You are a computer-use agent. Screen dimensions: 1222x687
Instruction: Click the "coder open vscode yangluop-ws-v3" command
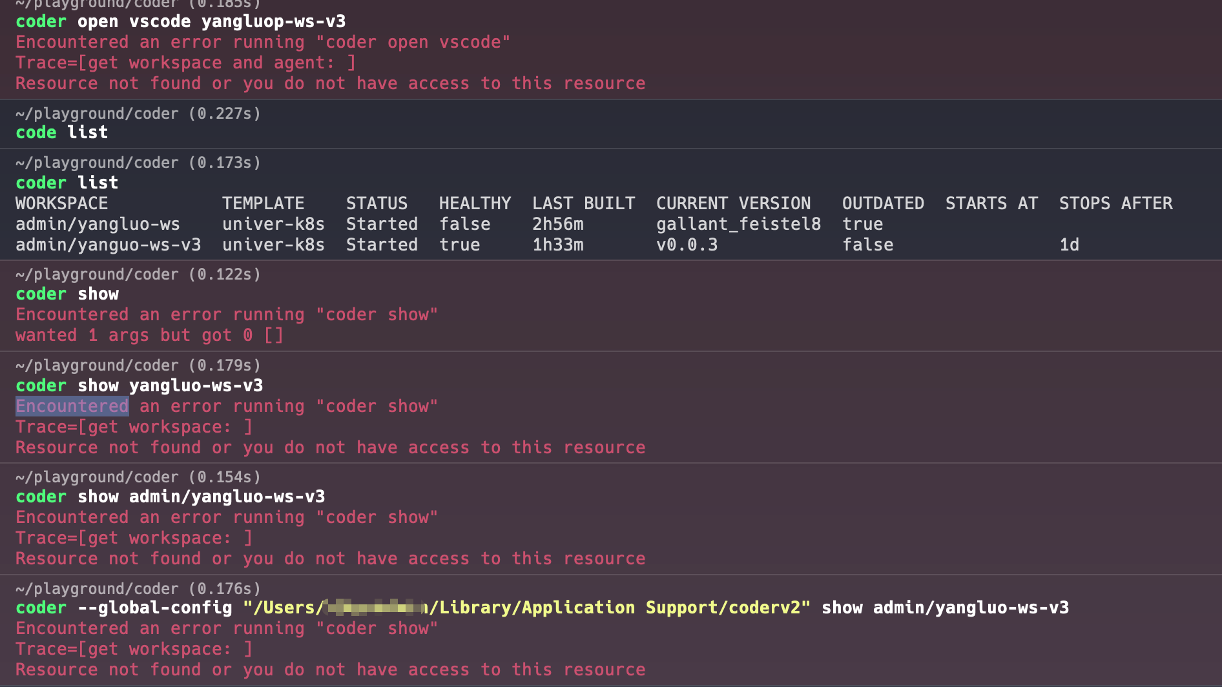point(180,21)
